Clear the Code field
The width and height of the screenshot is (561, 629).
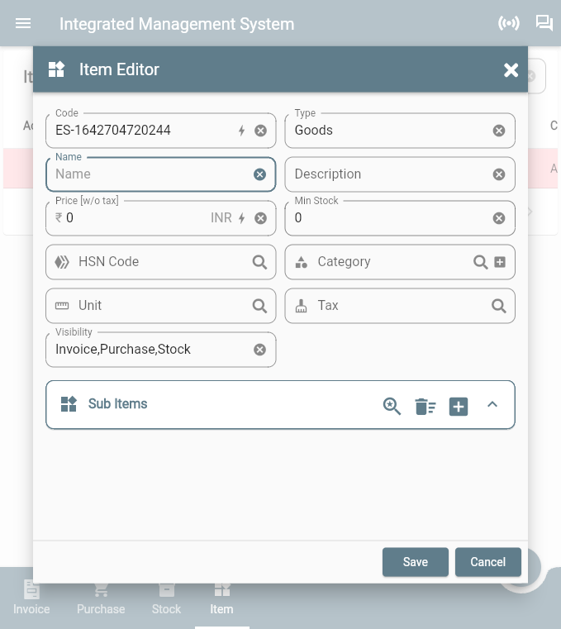260,131
